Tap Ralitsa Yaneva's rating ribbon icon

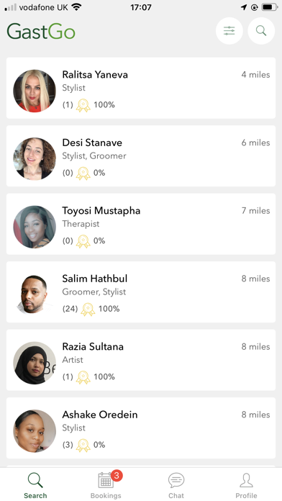coord(83,105)
